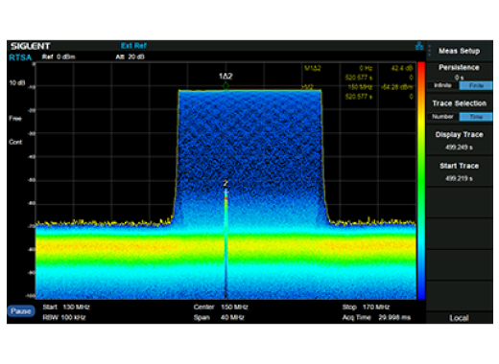Image resolution: width=499 pixels, height=364 pixels.
Task: Switch Trace Selection to Time
Action: click(x=476, y=117)
